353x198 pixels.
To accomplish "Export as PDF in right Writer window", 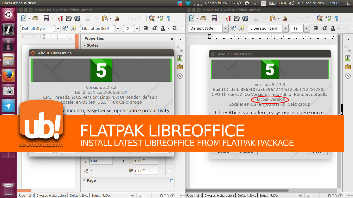I will pyautogui.click(x=228, y=18).
